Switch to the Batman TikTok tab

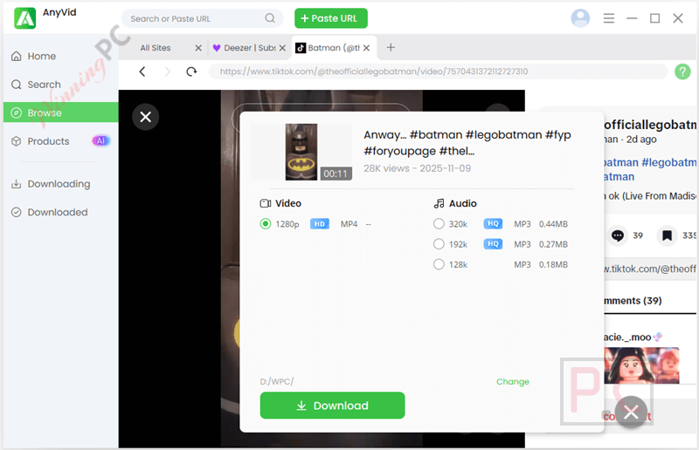click(334, 48)
